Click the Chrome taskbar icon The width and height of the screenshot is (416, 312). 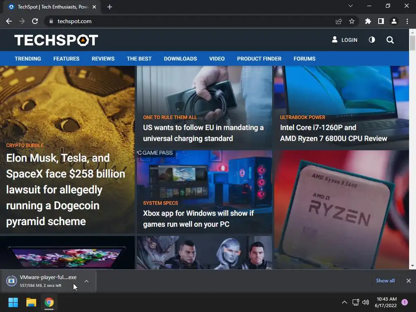point(49,302)
